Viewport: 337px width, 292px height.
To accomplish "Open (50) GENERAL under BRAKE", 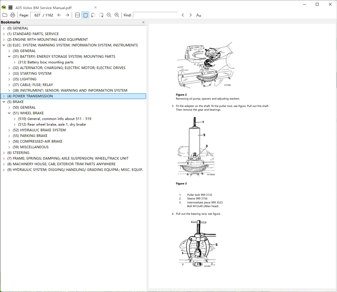I will click(24, 108).
